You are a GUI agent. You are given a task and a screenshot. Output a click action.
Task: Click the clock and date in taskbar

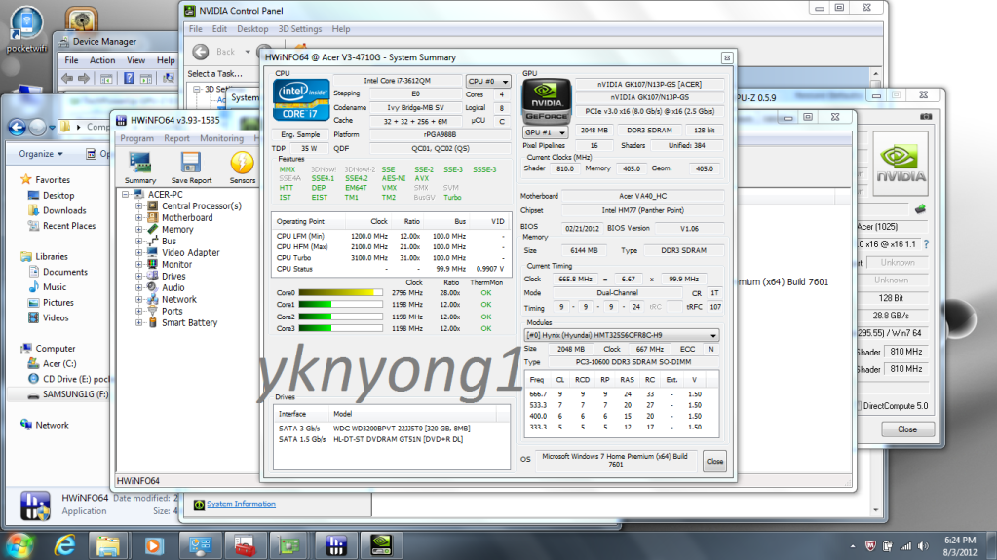point(960,546)
